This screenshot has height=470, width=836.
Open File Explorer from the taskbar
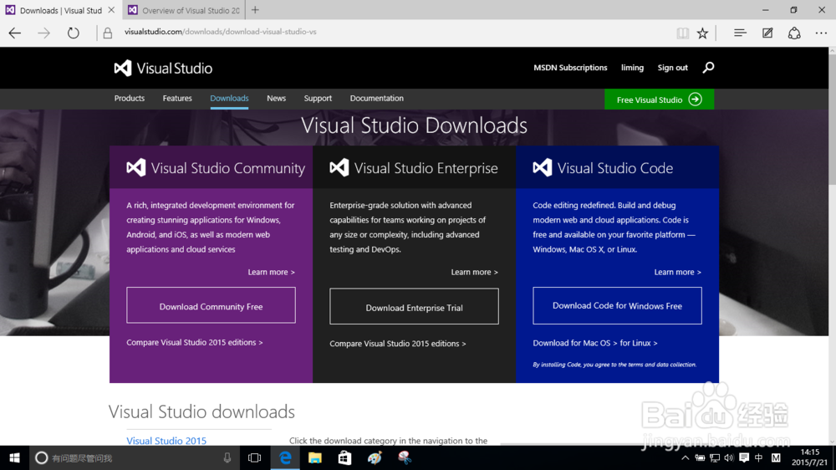[315, 458]
